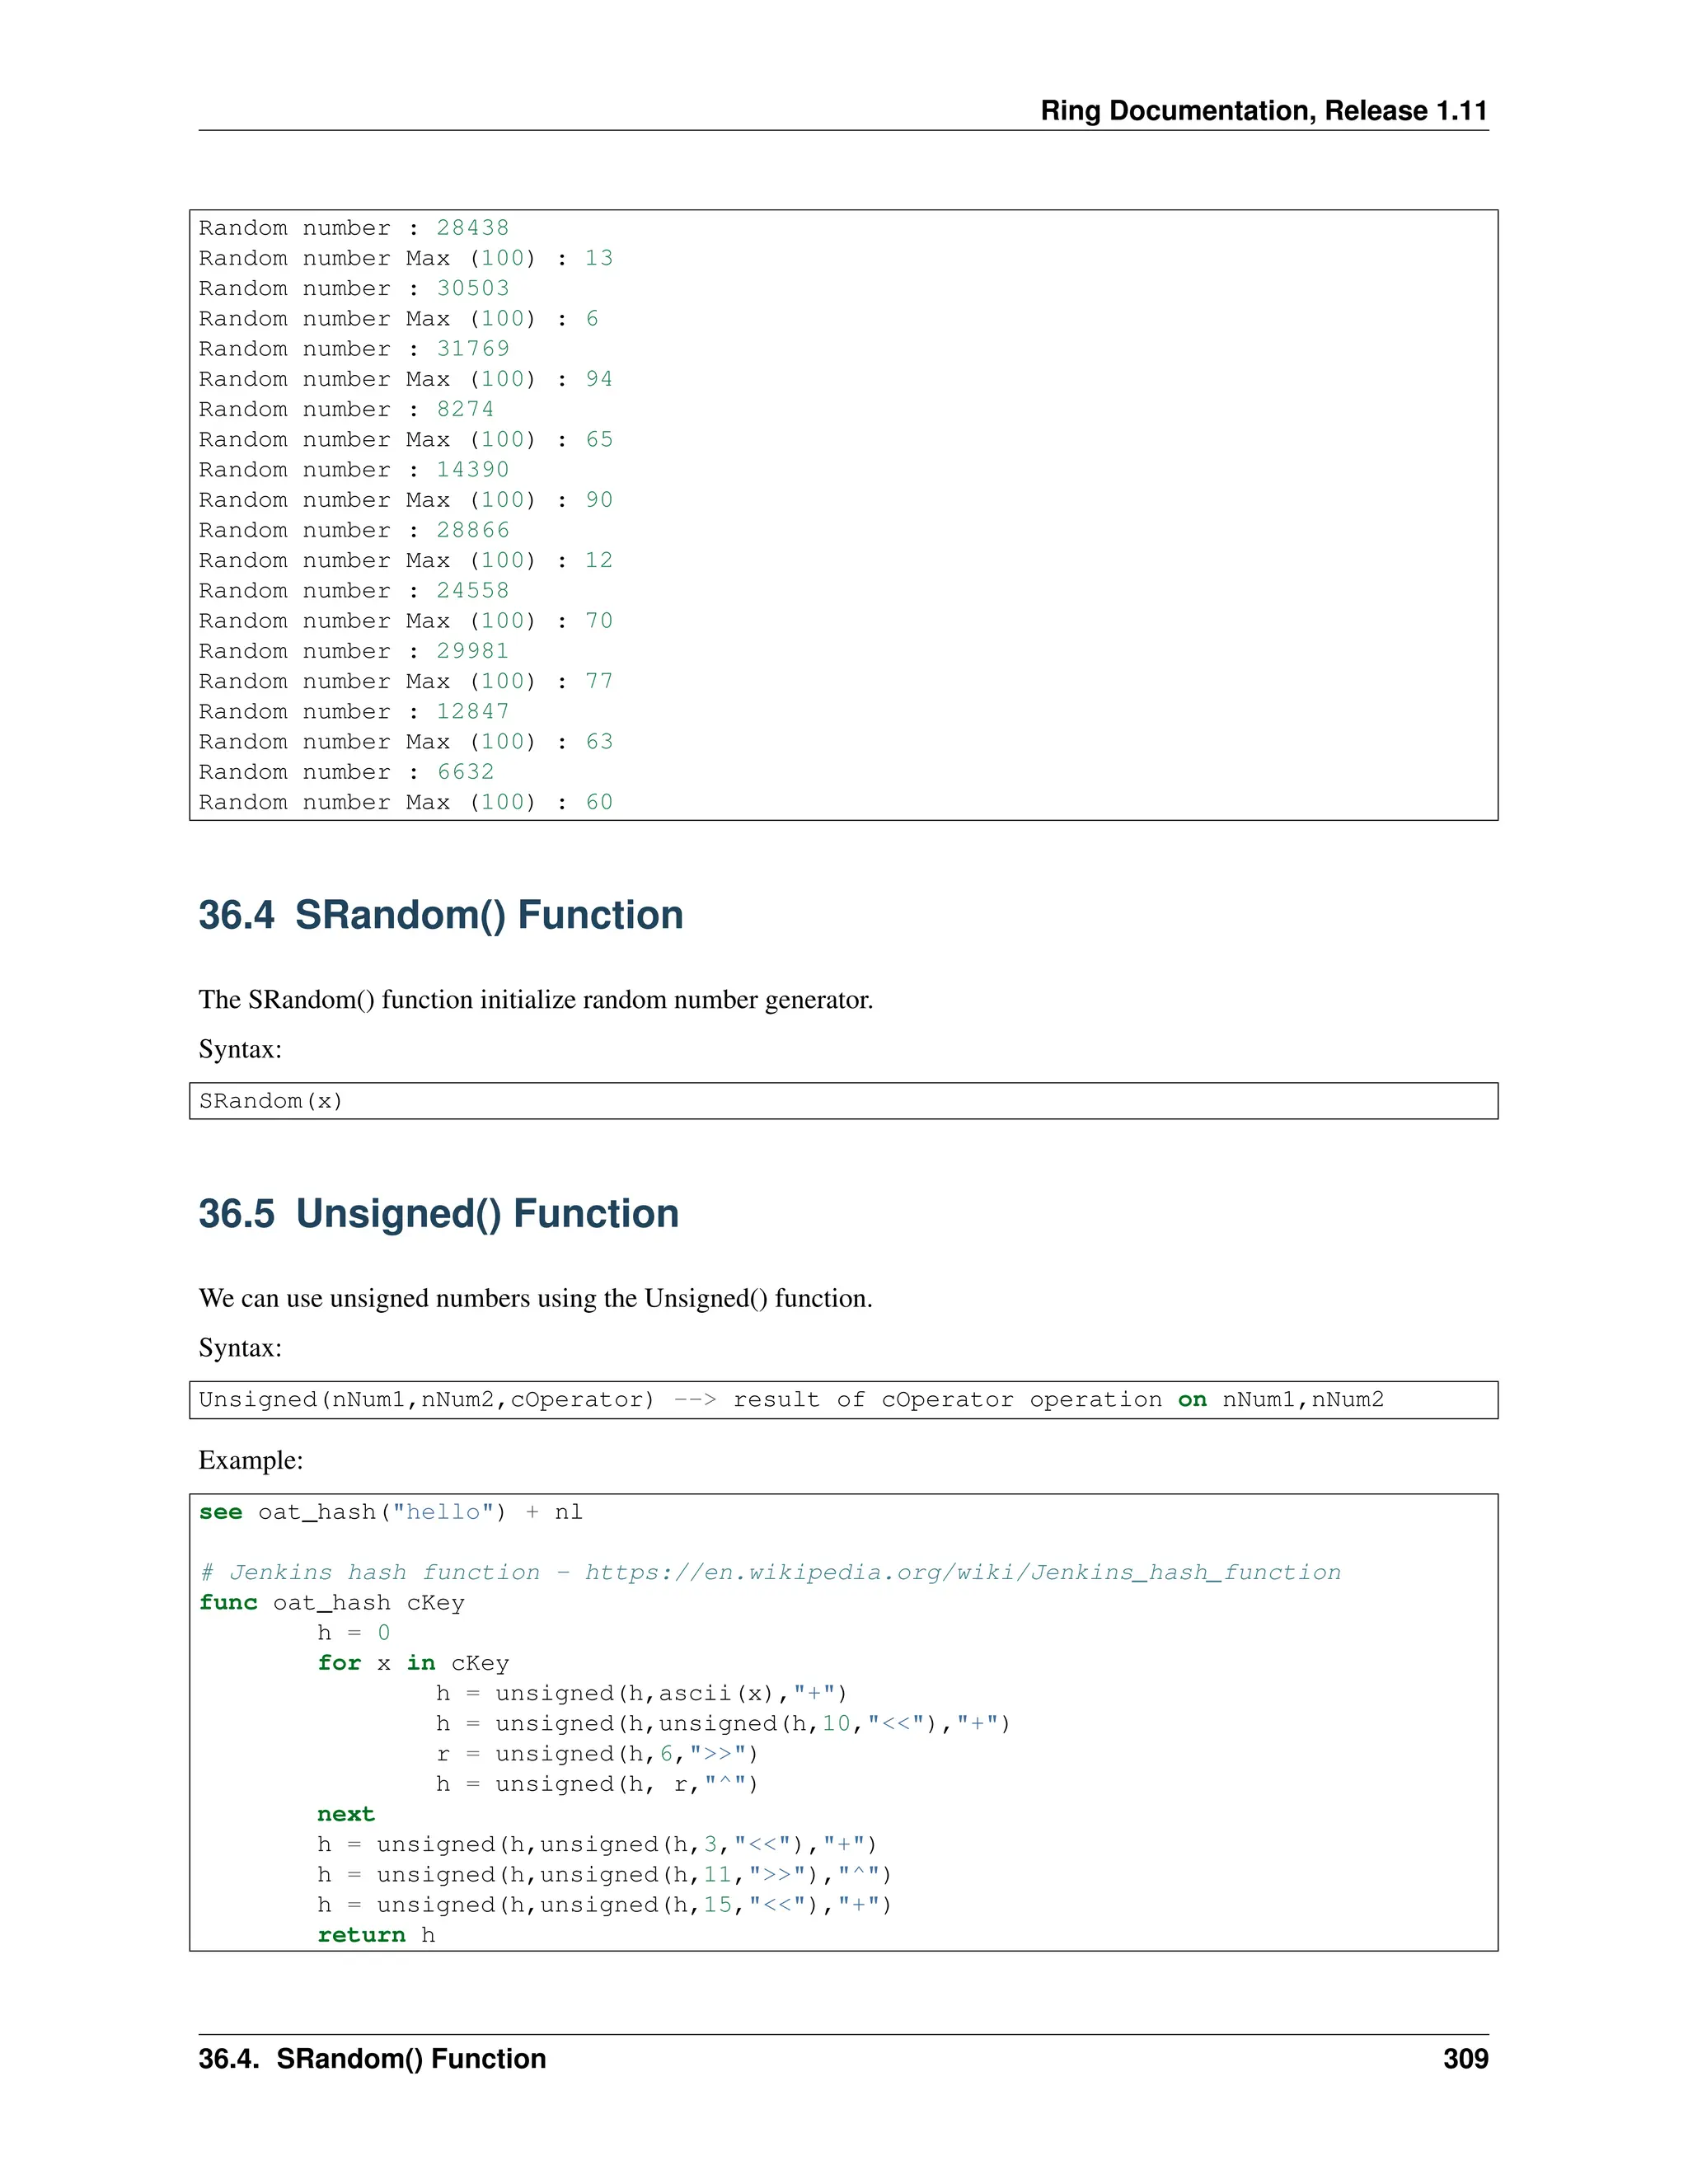This screenshot has width=1688, height=2184.
Task: Click the 'for x in cKey' line
Action: (x=413, y=1662)
